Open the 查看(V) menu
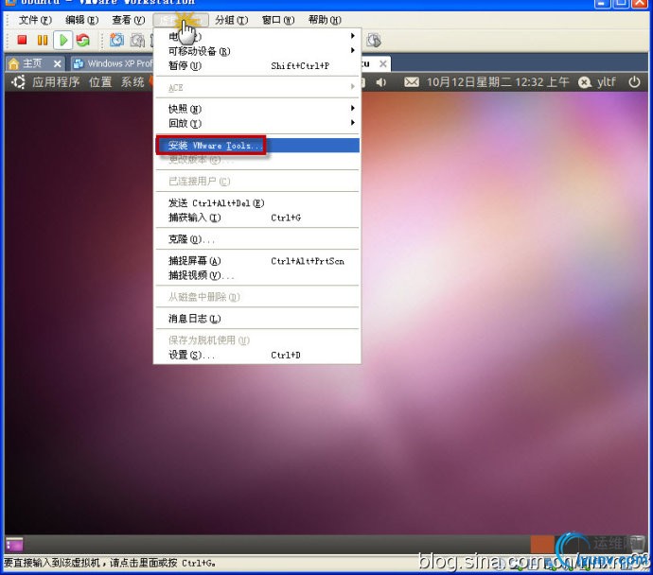The height and width of the screenshot is (575, 653). [129, 20]
